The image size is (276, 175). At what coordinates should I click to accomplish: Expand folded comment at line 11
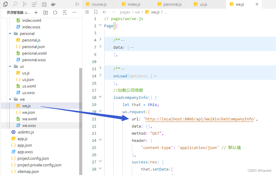click(x=100, y=68)
